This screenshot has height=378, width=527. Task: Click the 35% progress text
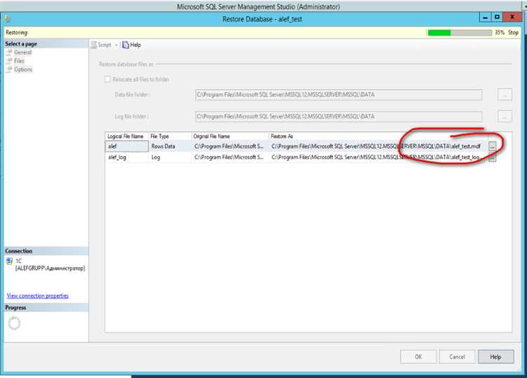click(x=500, y=32)
